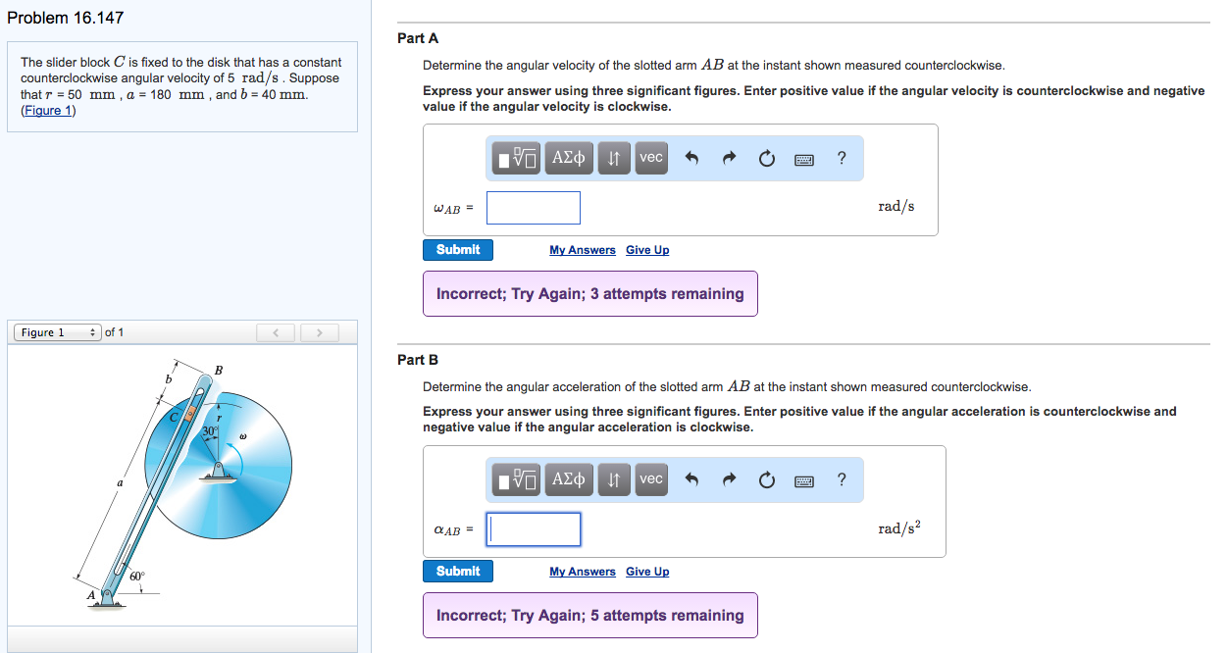Open the Figure 1 selector dropdown
The width and height of the screenshot is (1228, 653).
(x=58, y=332)
